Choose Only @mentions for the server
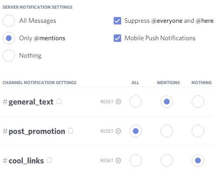 (9, 38)
